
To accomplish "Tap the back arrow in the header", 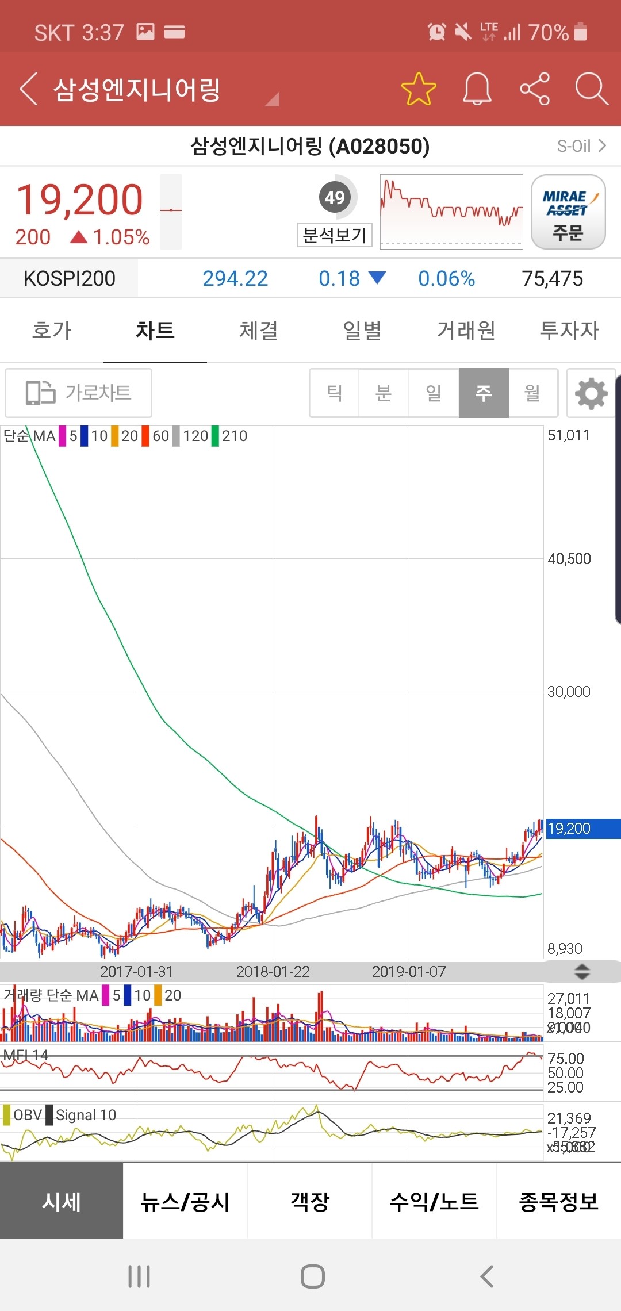I will 29,89.
